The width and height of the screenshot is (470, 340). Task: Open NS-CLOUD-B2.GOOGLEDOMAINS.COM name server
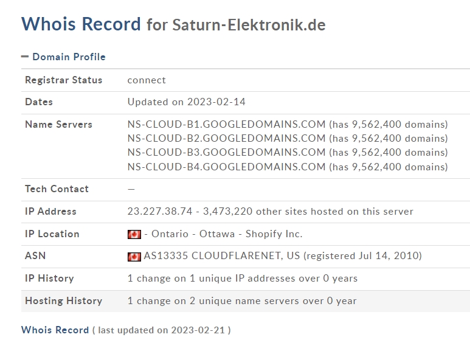click(x=226, y=138)
